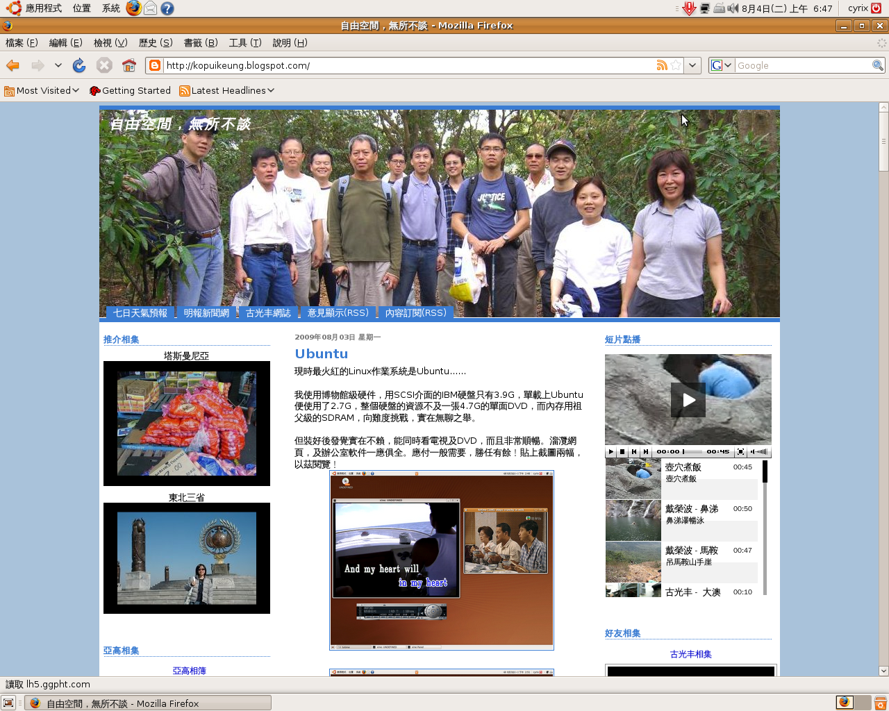
Task: Click the large play overlay on video
Action: pos(688,400)
